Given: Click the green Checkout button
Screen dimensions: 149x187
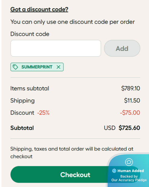Looking at the screenshot, I should (x=59, y=174).
